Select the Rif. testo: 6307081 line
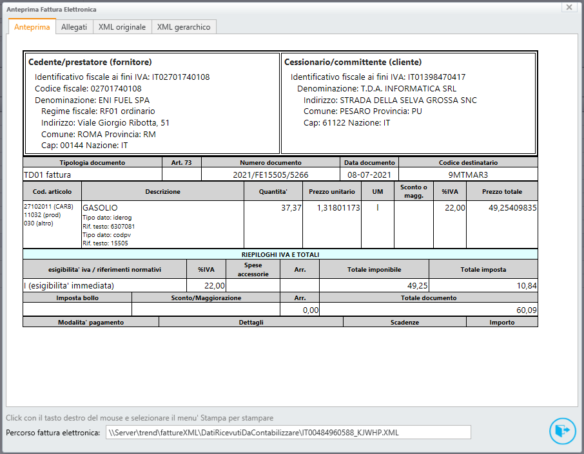 pyautogui.click(x=108, y=226)
